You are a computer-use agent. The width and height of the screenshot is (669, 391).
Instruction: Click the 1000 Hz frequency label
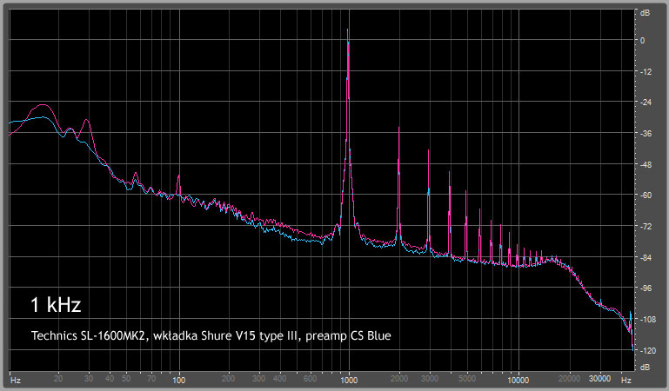(349, 380)
